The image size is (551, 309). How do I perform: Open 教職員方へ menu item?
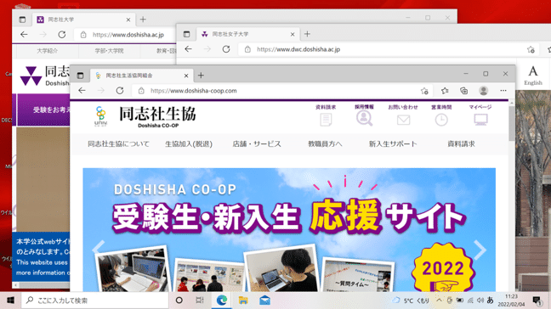325,143
